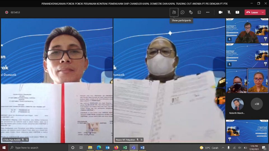This screenshot has width=269, height=151.
Task: Open the Show participants panel
Action: (x=174, y=12)
